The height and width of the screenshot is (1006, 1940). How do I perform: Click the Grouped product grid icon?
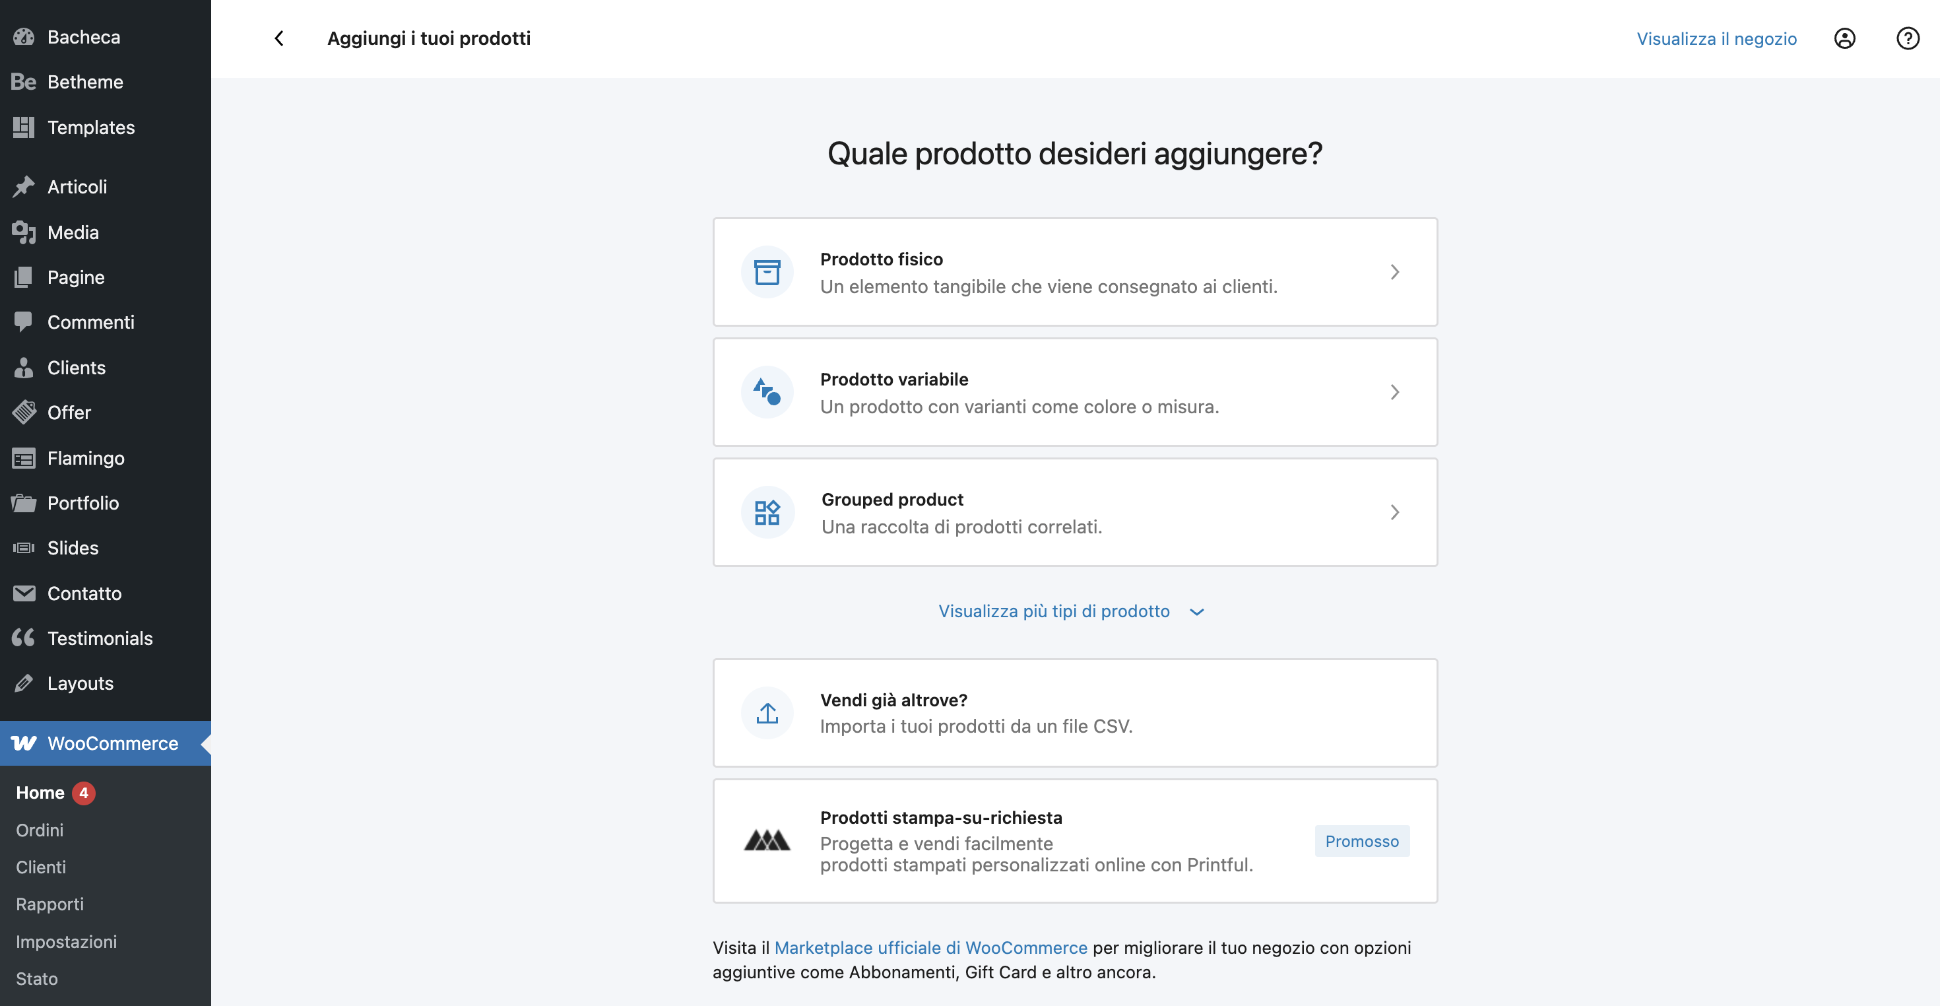pyautogui.click(x=767, y=512)
